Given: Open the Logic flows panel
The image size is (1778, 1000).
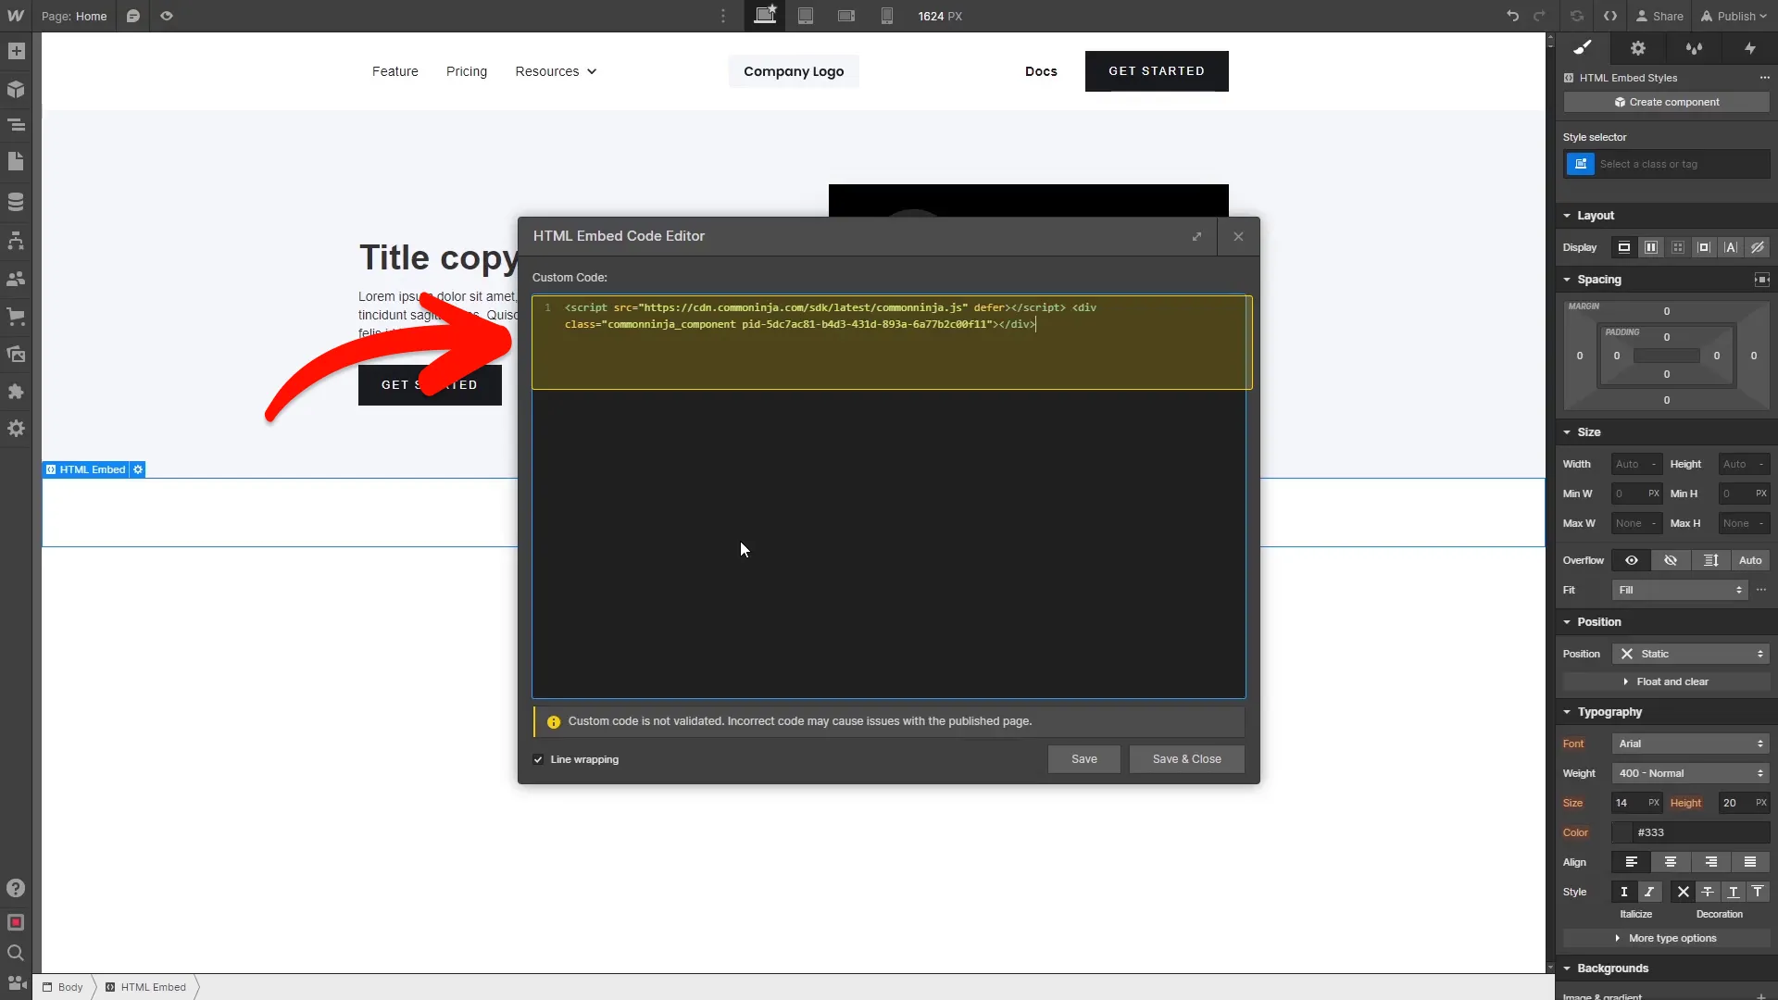Looking at the screenshot, I should coord(16,241).
